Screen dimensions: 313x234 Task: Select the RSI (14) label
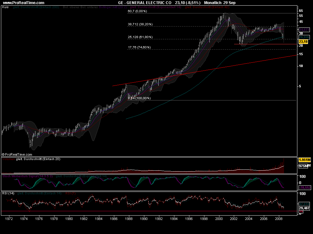click(8, 193)
